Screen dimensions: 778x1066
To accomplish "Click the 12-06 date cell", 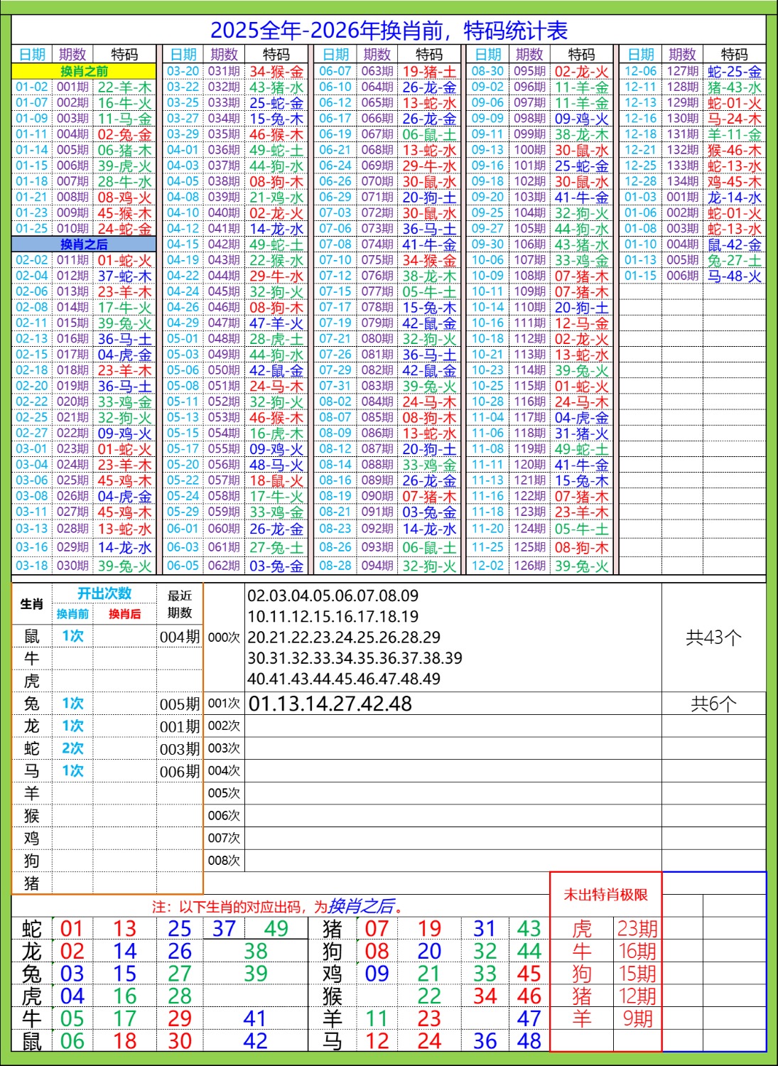I will click(640, 71).
